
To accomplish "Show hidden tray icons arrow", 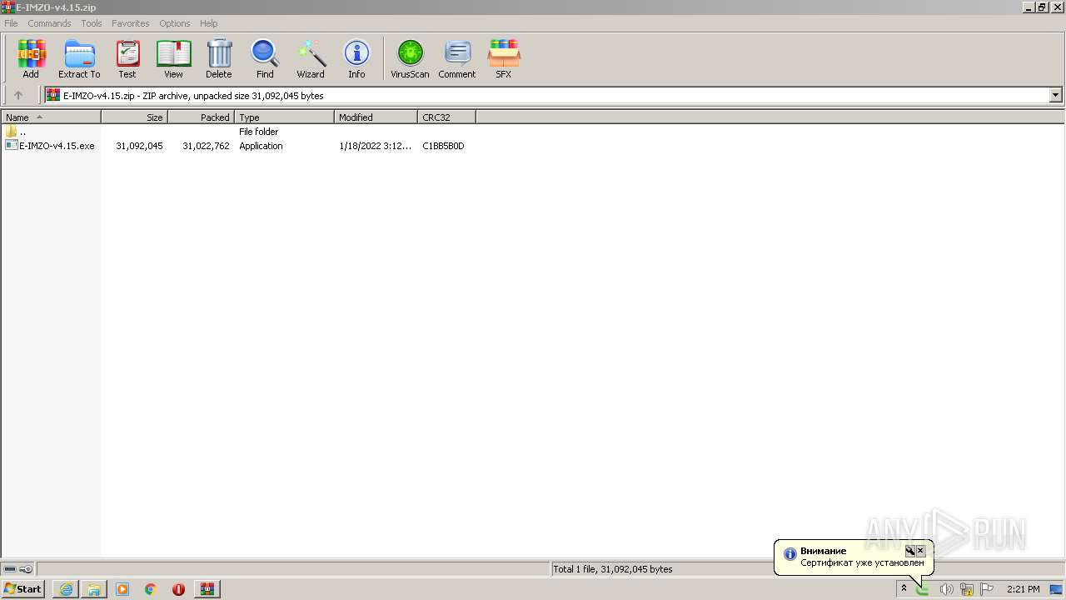I will [904, 589].
